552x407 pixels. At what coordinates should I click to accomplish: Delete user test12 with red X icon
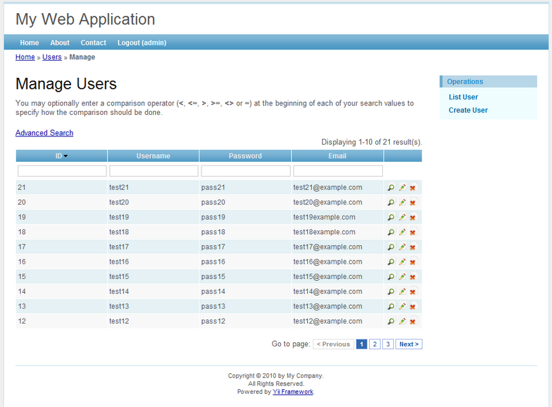click(x=413, y=321)
